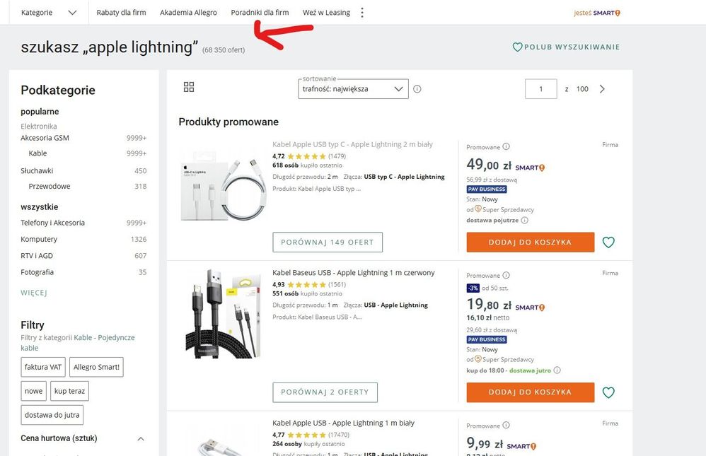Click the page number input field
Viewport: 706px width, 456px height.
pyautogui.click(x=541, y=89)
